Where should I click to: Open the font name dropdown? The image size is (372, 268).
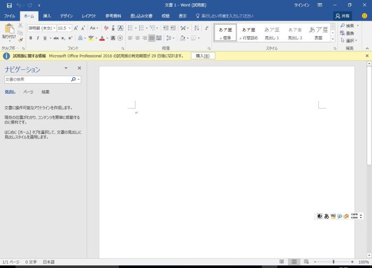coord(53,28)
